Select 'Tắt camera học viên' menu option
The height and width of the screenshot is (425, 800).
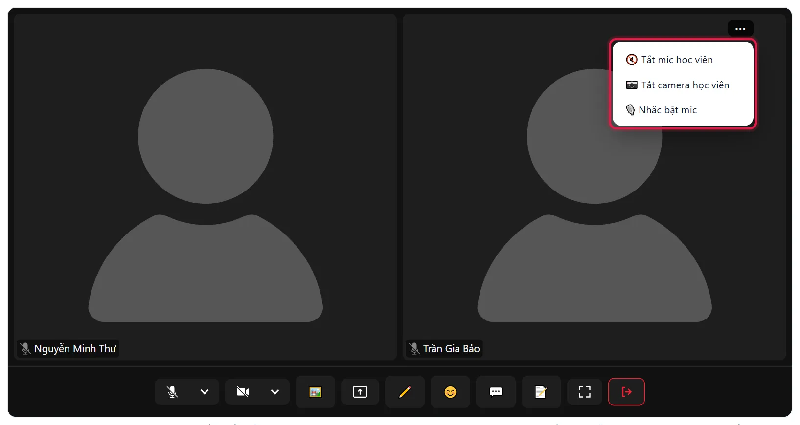click(683, 85)
